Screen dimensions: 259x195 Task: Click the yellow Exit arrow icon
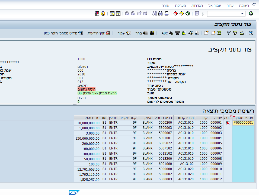tap(181, 14)
